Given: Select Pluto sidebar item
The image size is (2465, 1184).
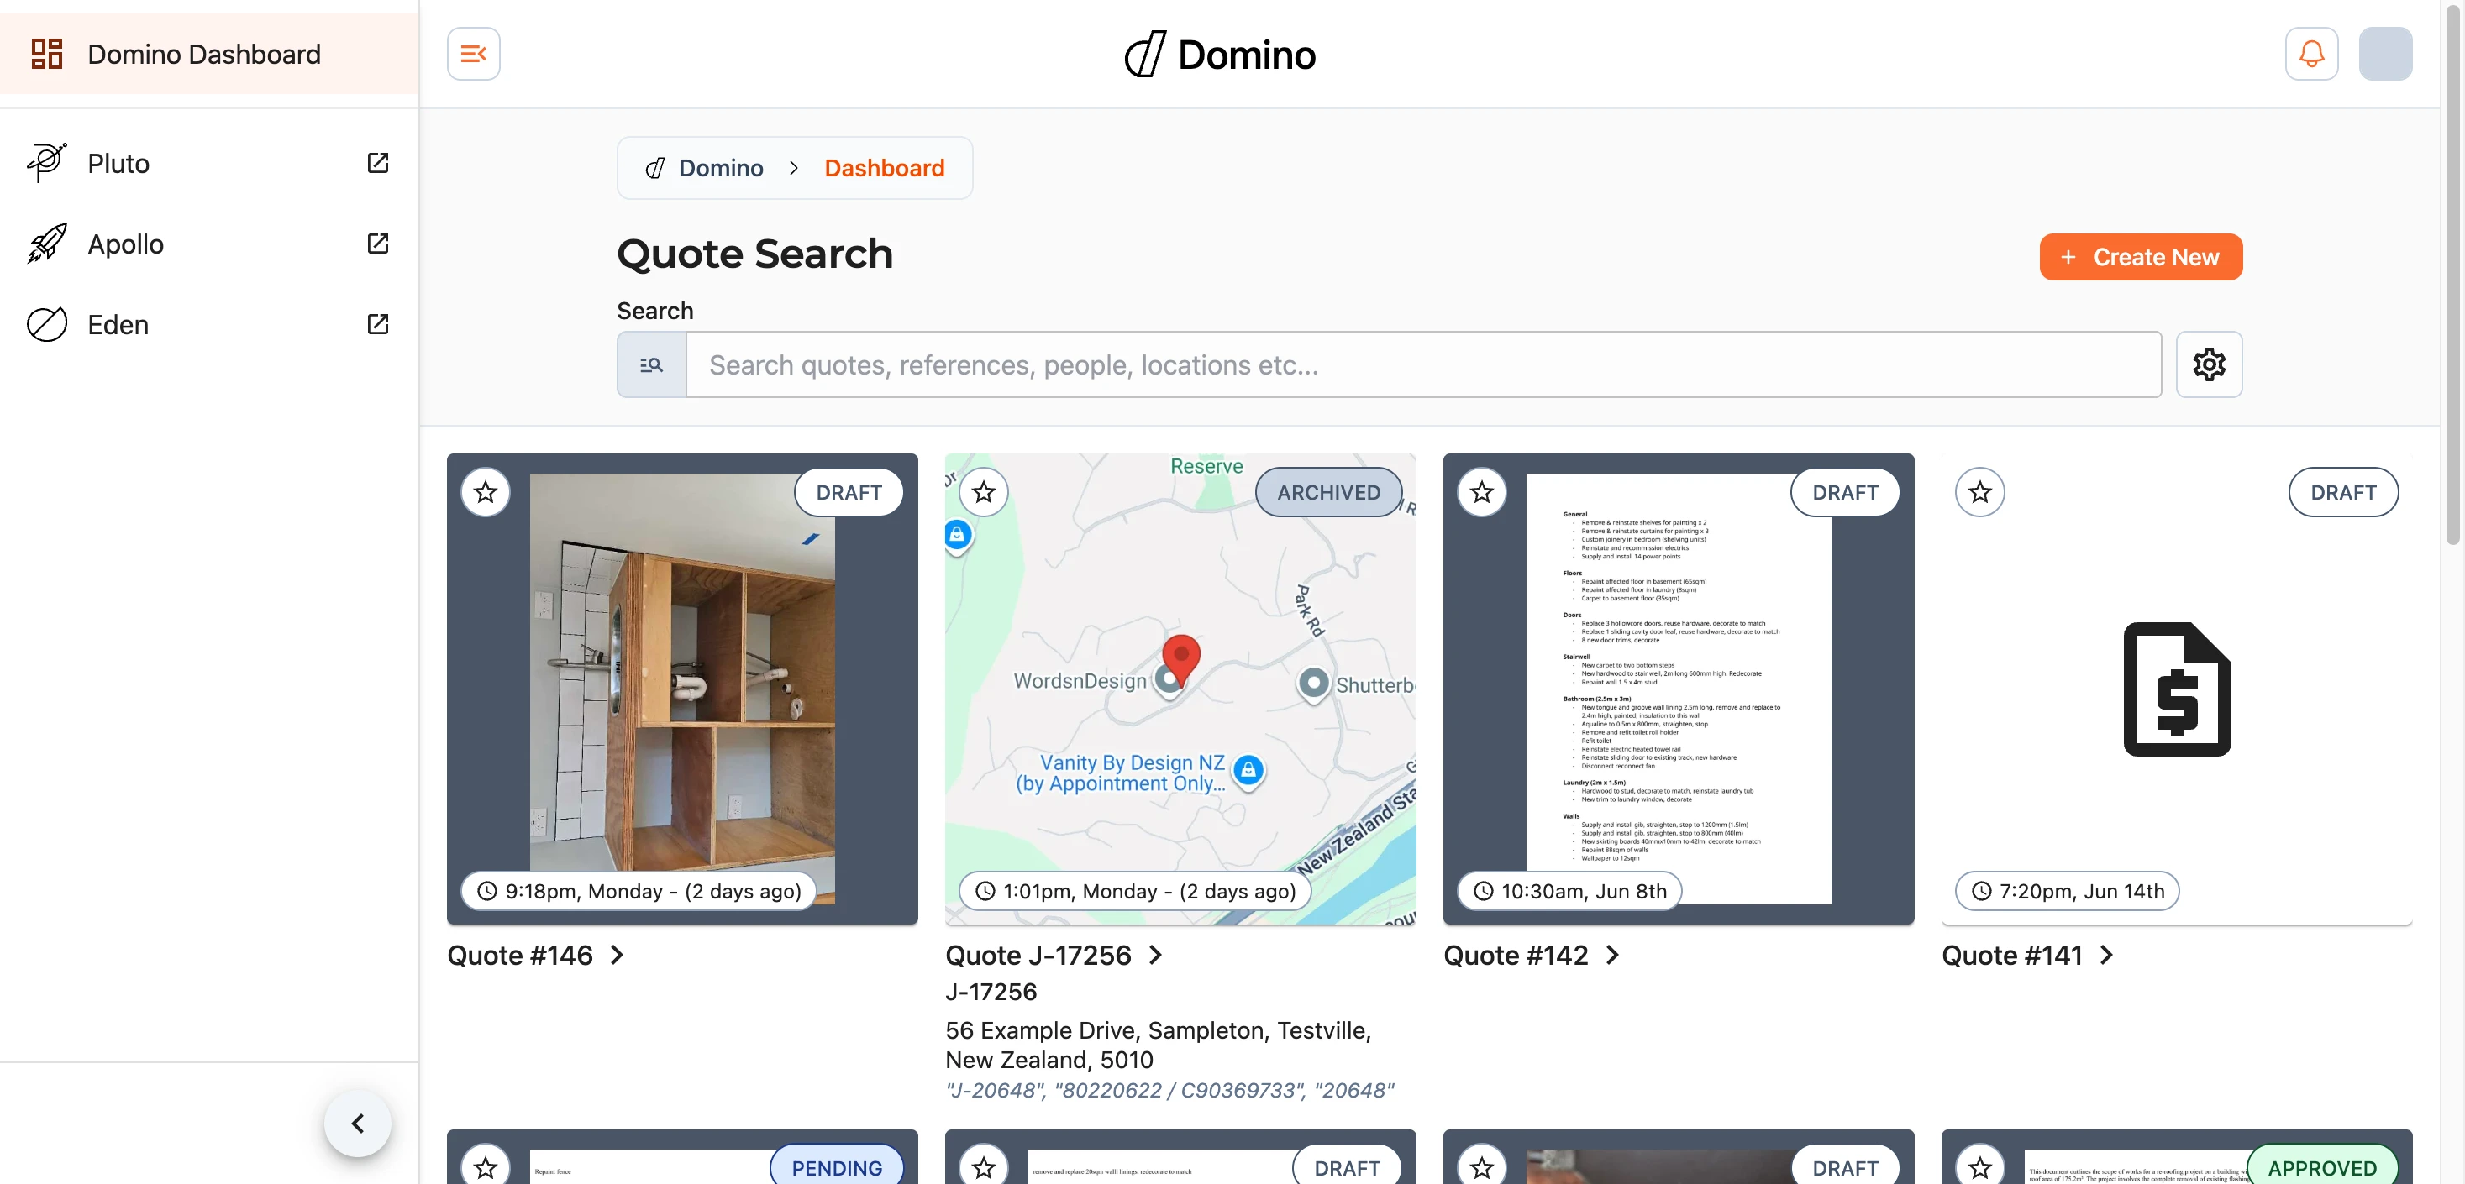Looking at the screenshot, I should click(208, 163).
